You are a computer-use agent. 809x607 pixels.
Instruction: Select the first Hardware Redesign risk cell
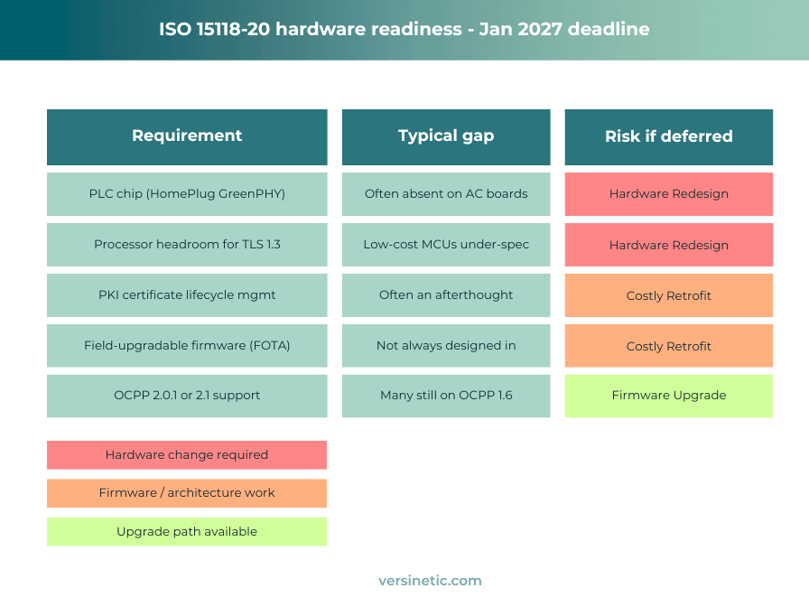tap(668, 193)
